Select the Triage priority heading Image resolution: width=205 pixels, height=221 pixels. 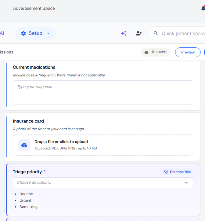pyautogui.click(x=27, y=172)
